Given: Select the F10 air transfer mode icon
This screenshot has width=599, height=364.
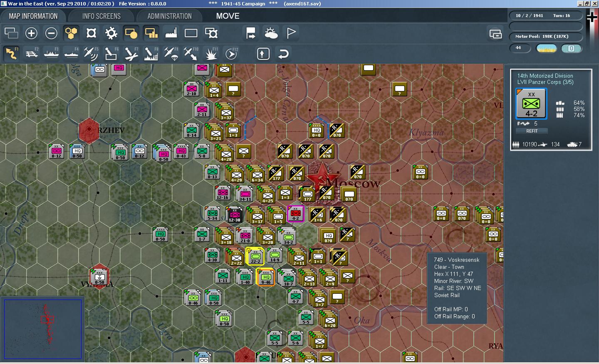Looking at the screenshot, I should (191, 54).
